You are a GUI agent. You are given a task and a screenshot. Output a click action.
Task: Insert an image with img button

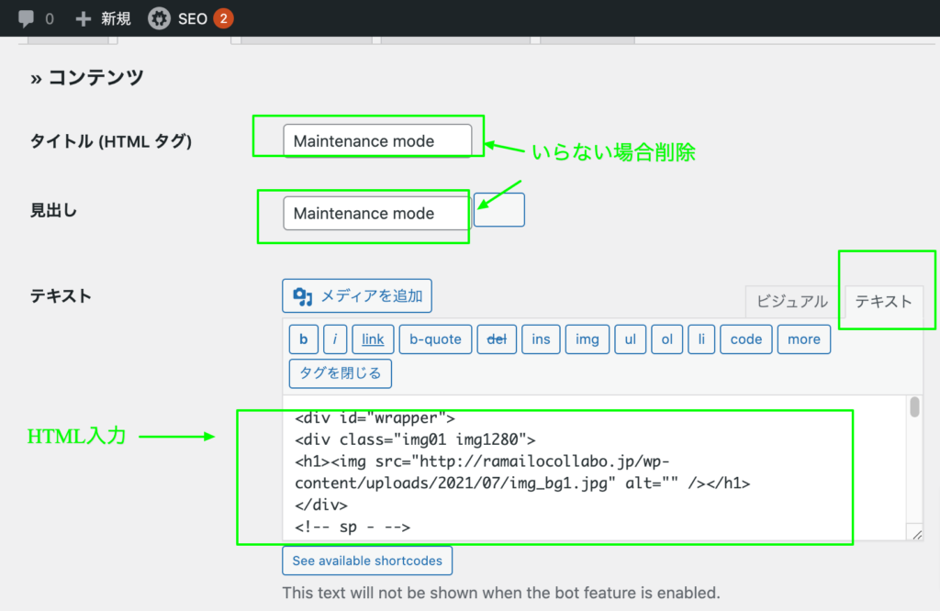(587, 339)
